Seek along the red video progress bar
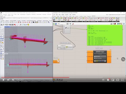The width and height of the screenshot is (126, 94). [35, 77]
